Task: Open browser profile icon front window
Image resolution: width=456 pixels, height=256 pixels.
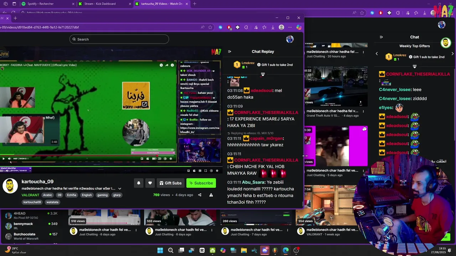Action: pos(281,27)
